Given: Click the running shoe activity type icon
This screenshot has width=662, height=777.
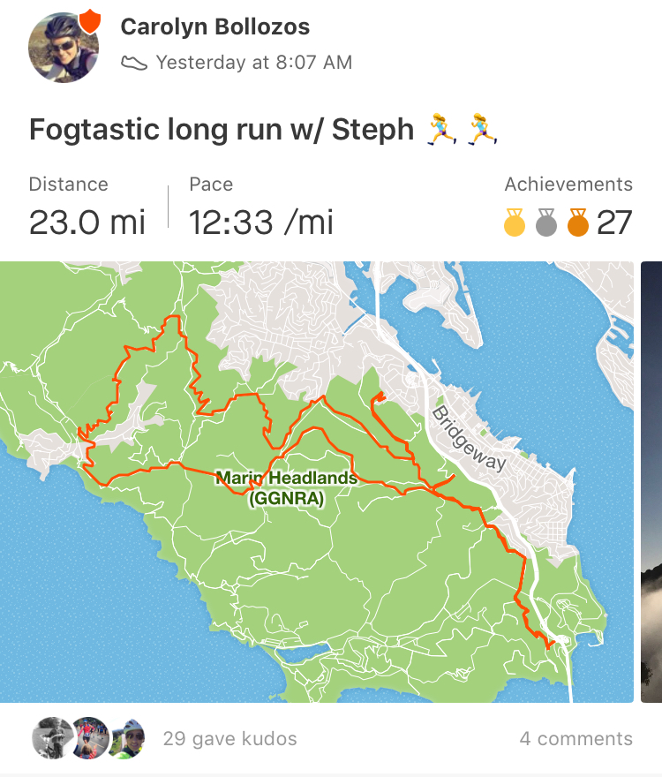Looking at the screenshot, I should 134,63.
